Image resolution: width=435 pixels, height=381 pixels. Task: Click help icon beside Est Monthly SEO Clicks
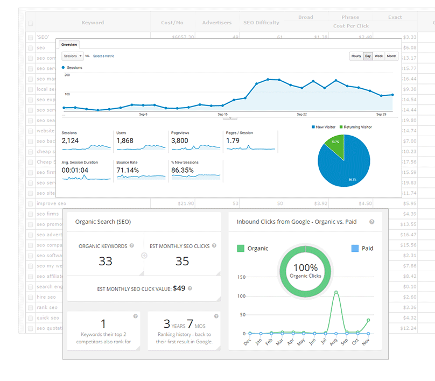214,246
